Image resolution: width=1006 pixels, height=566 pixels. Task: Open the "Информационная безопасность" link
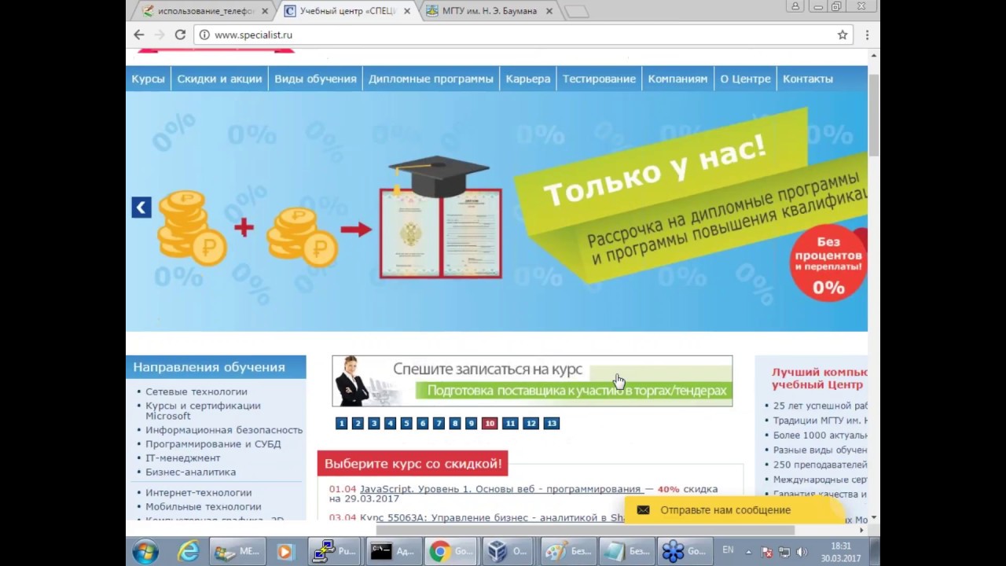pyautogui.click(x=224, y=430)
